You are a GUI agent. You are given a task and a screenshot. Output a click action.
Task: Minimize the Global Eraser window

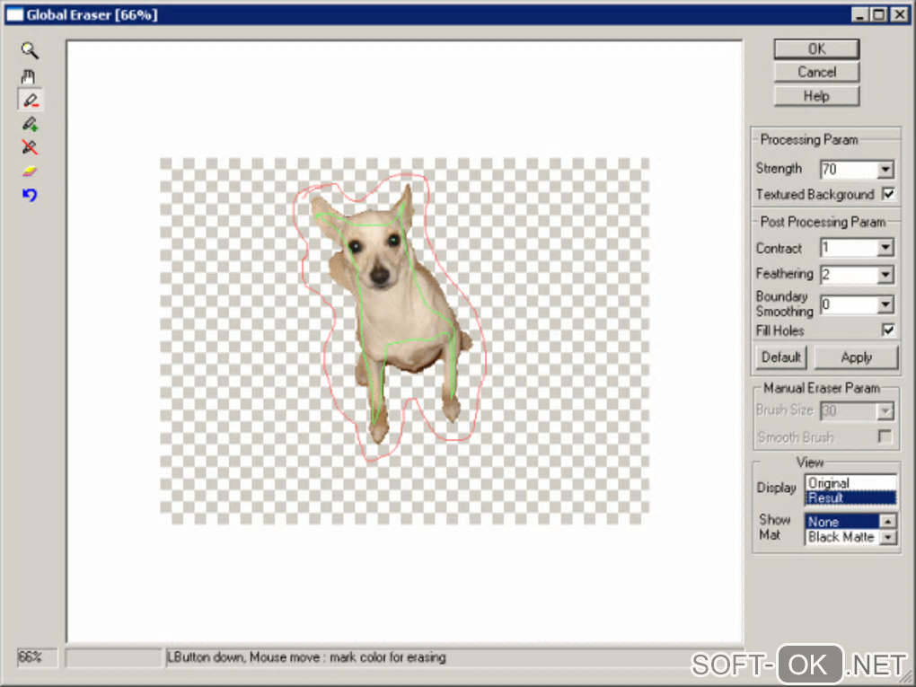click(859, 14)
